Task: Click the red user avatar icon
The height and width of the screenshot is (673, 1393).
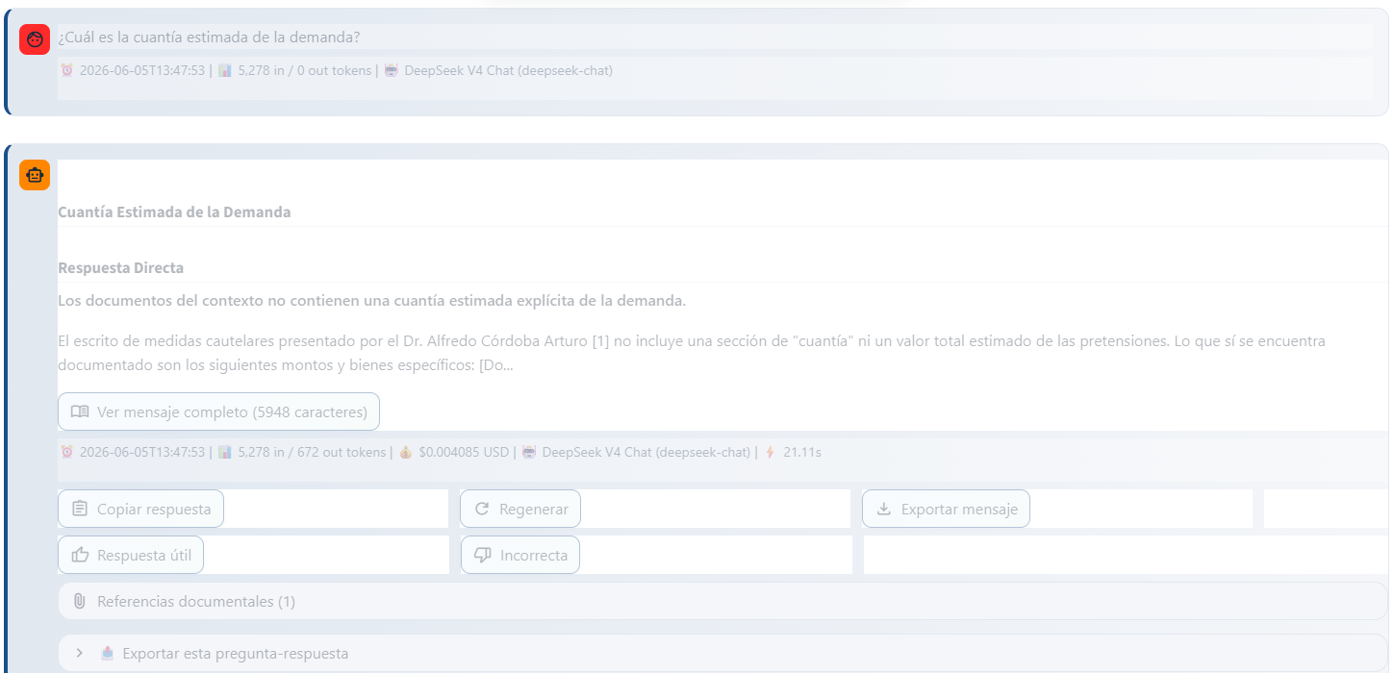Action: (x=35, y=39)
